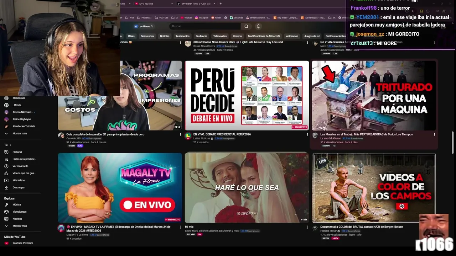Open the Alaine Baybayan subscription channel
The image size is (456, 256).
[17, 119]
